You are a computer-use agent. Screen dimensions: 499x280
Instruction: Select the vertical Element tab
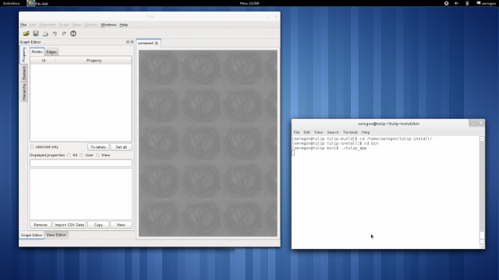[24, 73]
